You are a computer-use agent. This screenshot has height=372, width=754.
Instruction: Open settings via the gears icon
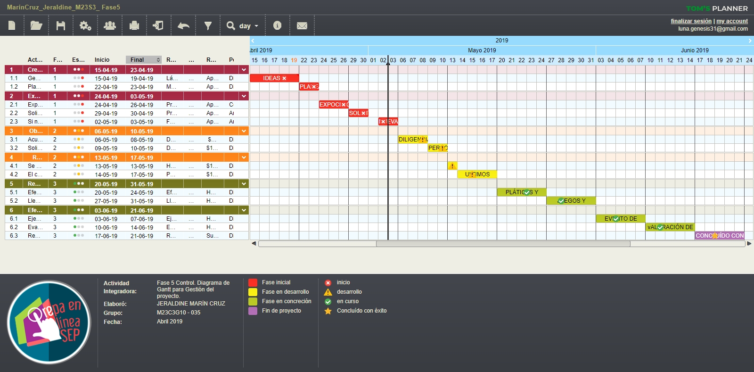(x=85, y=25)
